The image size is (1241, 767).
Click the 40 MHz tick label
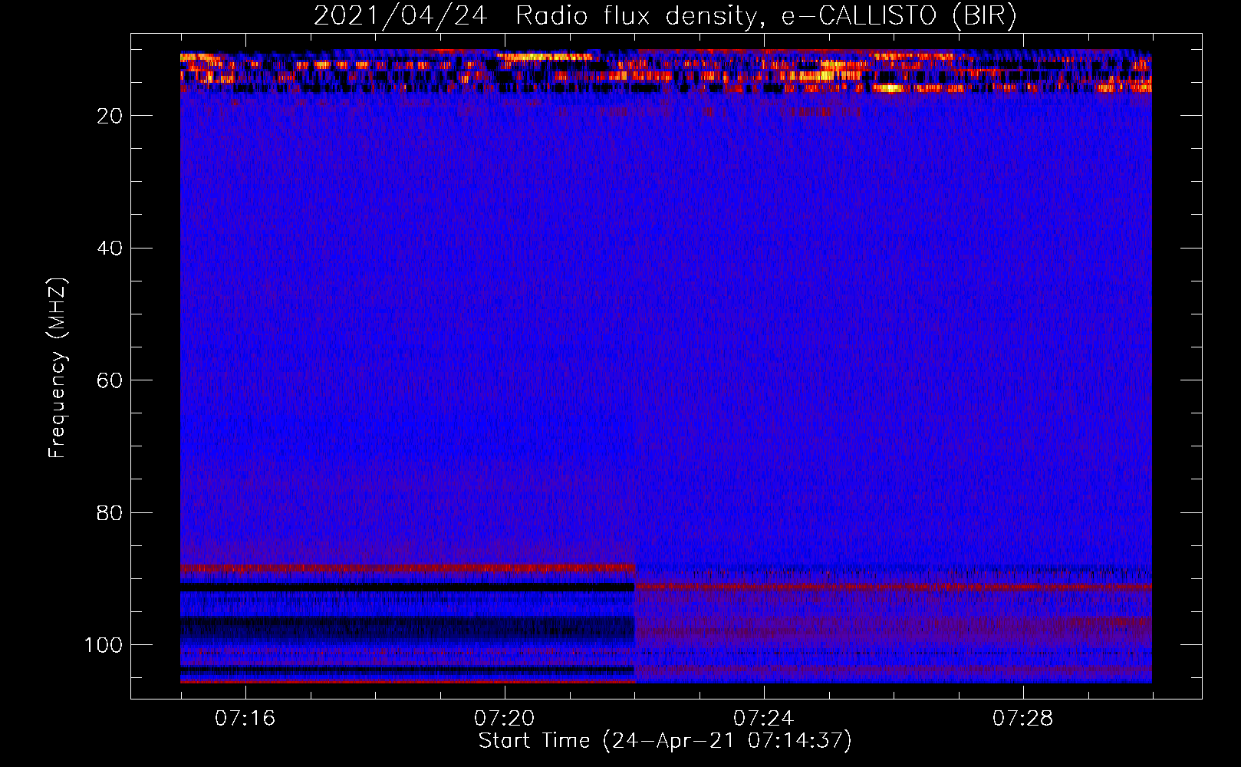[x=109, y=249]
